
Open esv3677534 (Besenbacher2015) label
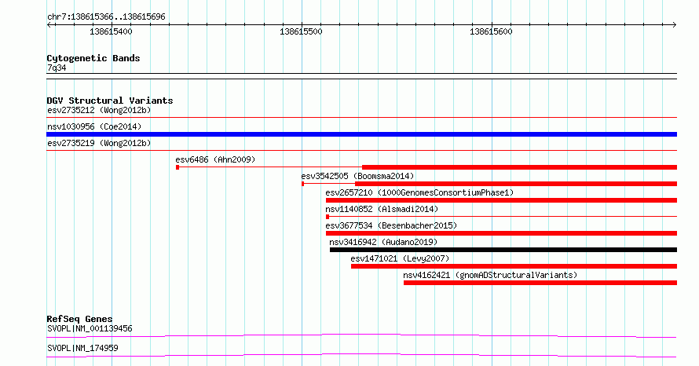click(x=391, y=225)
